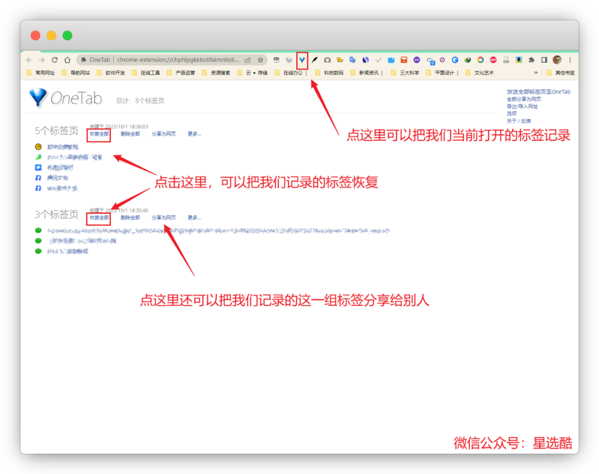Click 删除全部 for the 3-tab group
Screen dimensions: 599x474
click(x=130, y=217)
